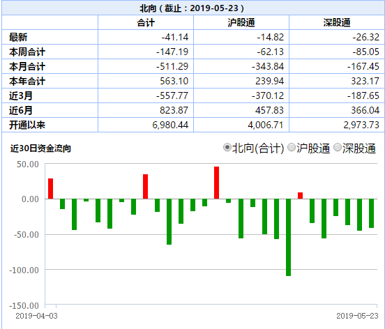Click the 沪股通 column header

tap(241, 22)
